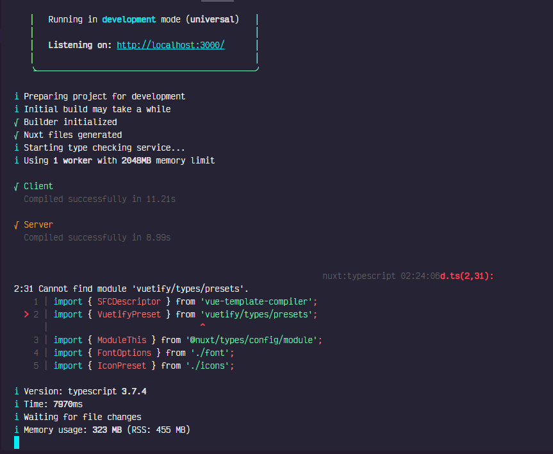Click the red caret under 'vuetify/types/presets'

point(202,325)
